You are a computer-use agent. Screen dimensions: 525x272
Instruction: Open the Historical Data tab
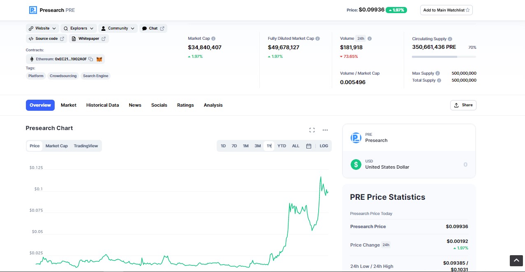tap(102, 105)
